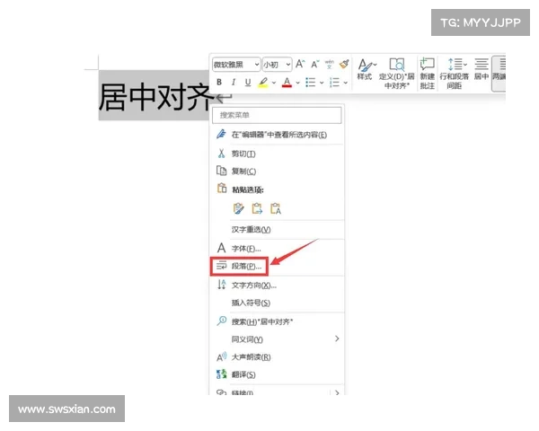Click the 文字方向 text direction icon
539x431 pixels.
221,285
